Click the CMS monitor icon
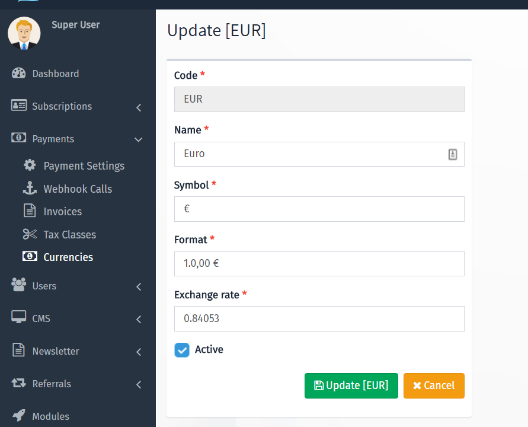This screenshot has width=528, height=427. point(18,317)
